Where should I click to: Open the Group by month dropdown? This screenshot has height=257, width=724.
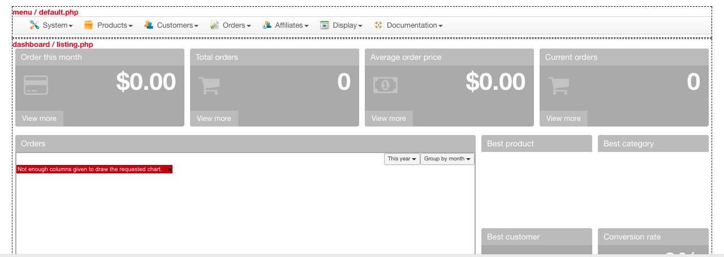click(x=447, y=159)
